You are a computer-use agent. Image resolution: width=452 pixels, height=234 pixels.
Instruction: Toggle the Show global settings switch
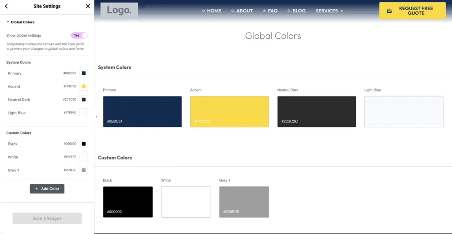[x=79, y=35]
